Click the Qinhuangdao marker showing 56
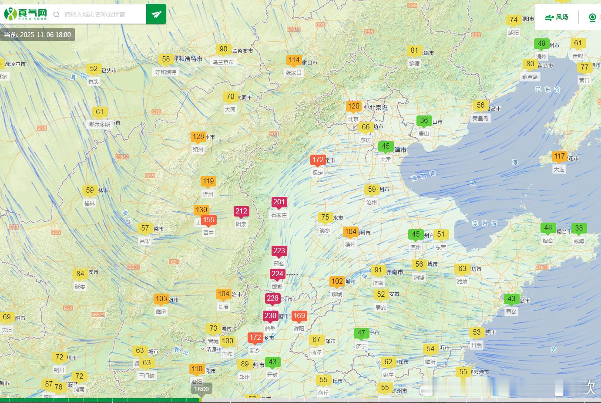 (480, 105)
